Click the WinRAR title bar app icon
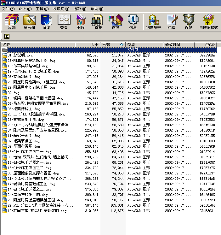This screenshot has width=221, height=235. [x=3, y=3]
